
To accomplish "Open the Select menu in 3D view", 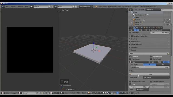I will (x=72, y=93).
